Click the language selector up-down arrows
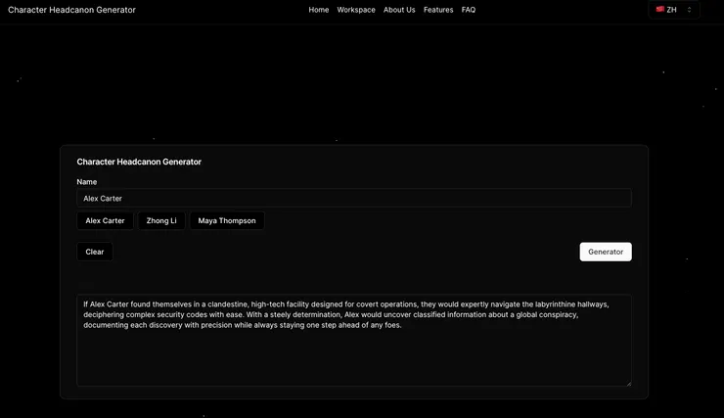This screenshot has height=418, width=724. (689, 10)
